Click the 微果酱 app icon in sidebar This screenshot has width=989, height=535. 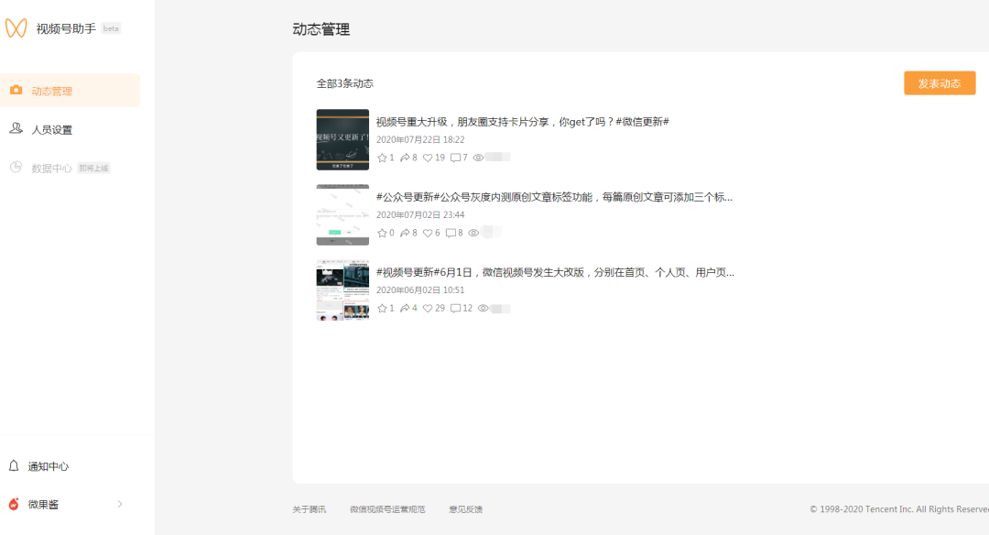[x=15, y=503]
